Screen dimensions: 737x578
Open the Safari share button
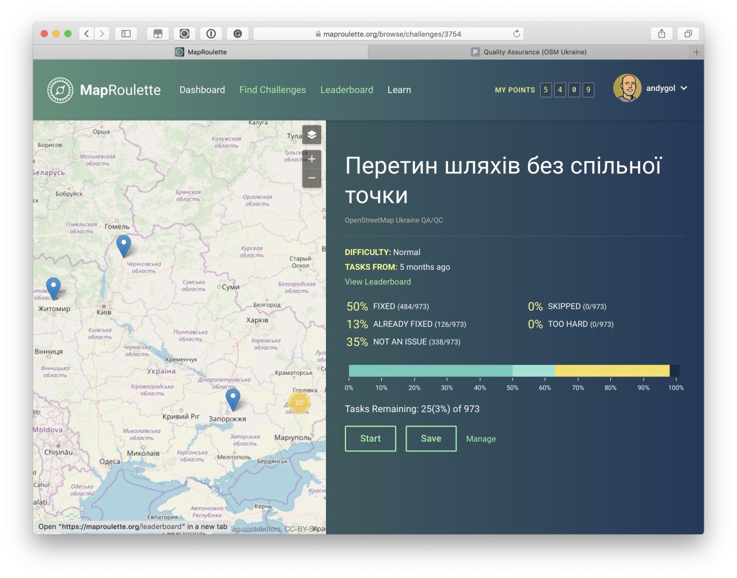coord(662,33)
